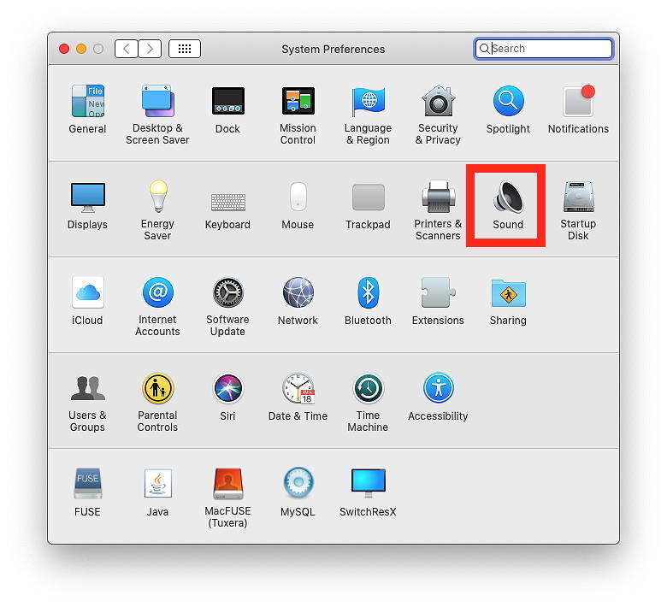The width and height of the screenshot is (667, 607).
Task: Open Desktop & Screen Saver preferences
Action: point(157,115)
